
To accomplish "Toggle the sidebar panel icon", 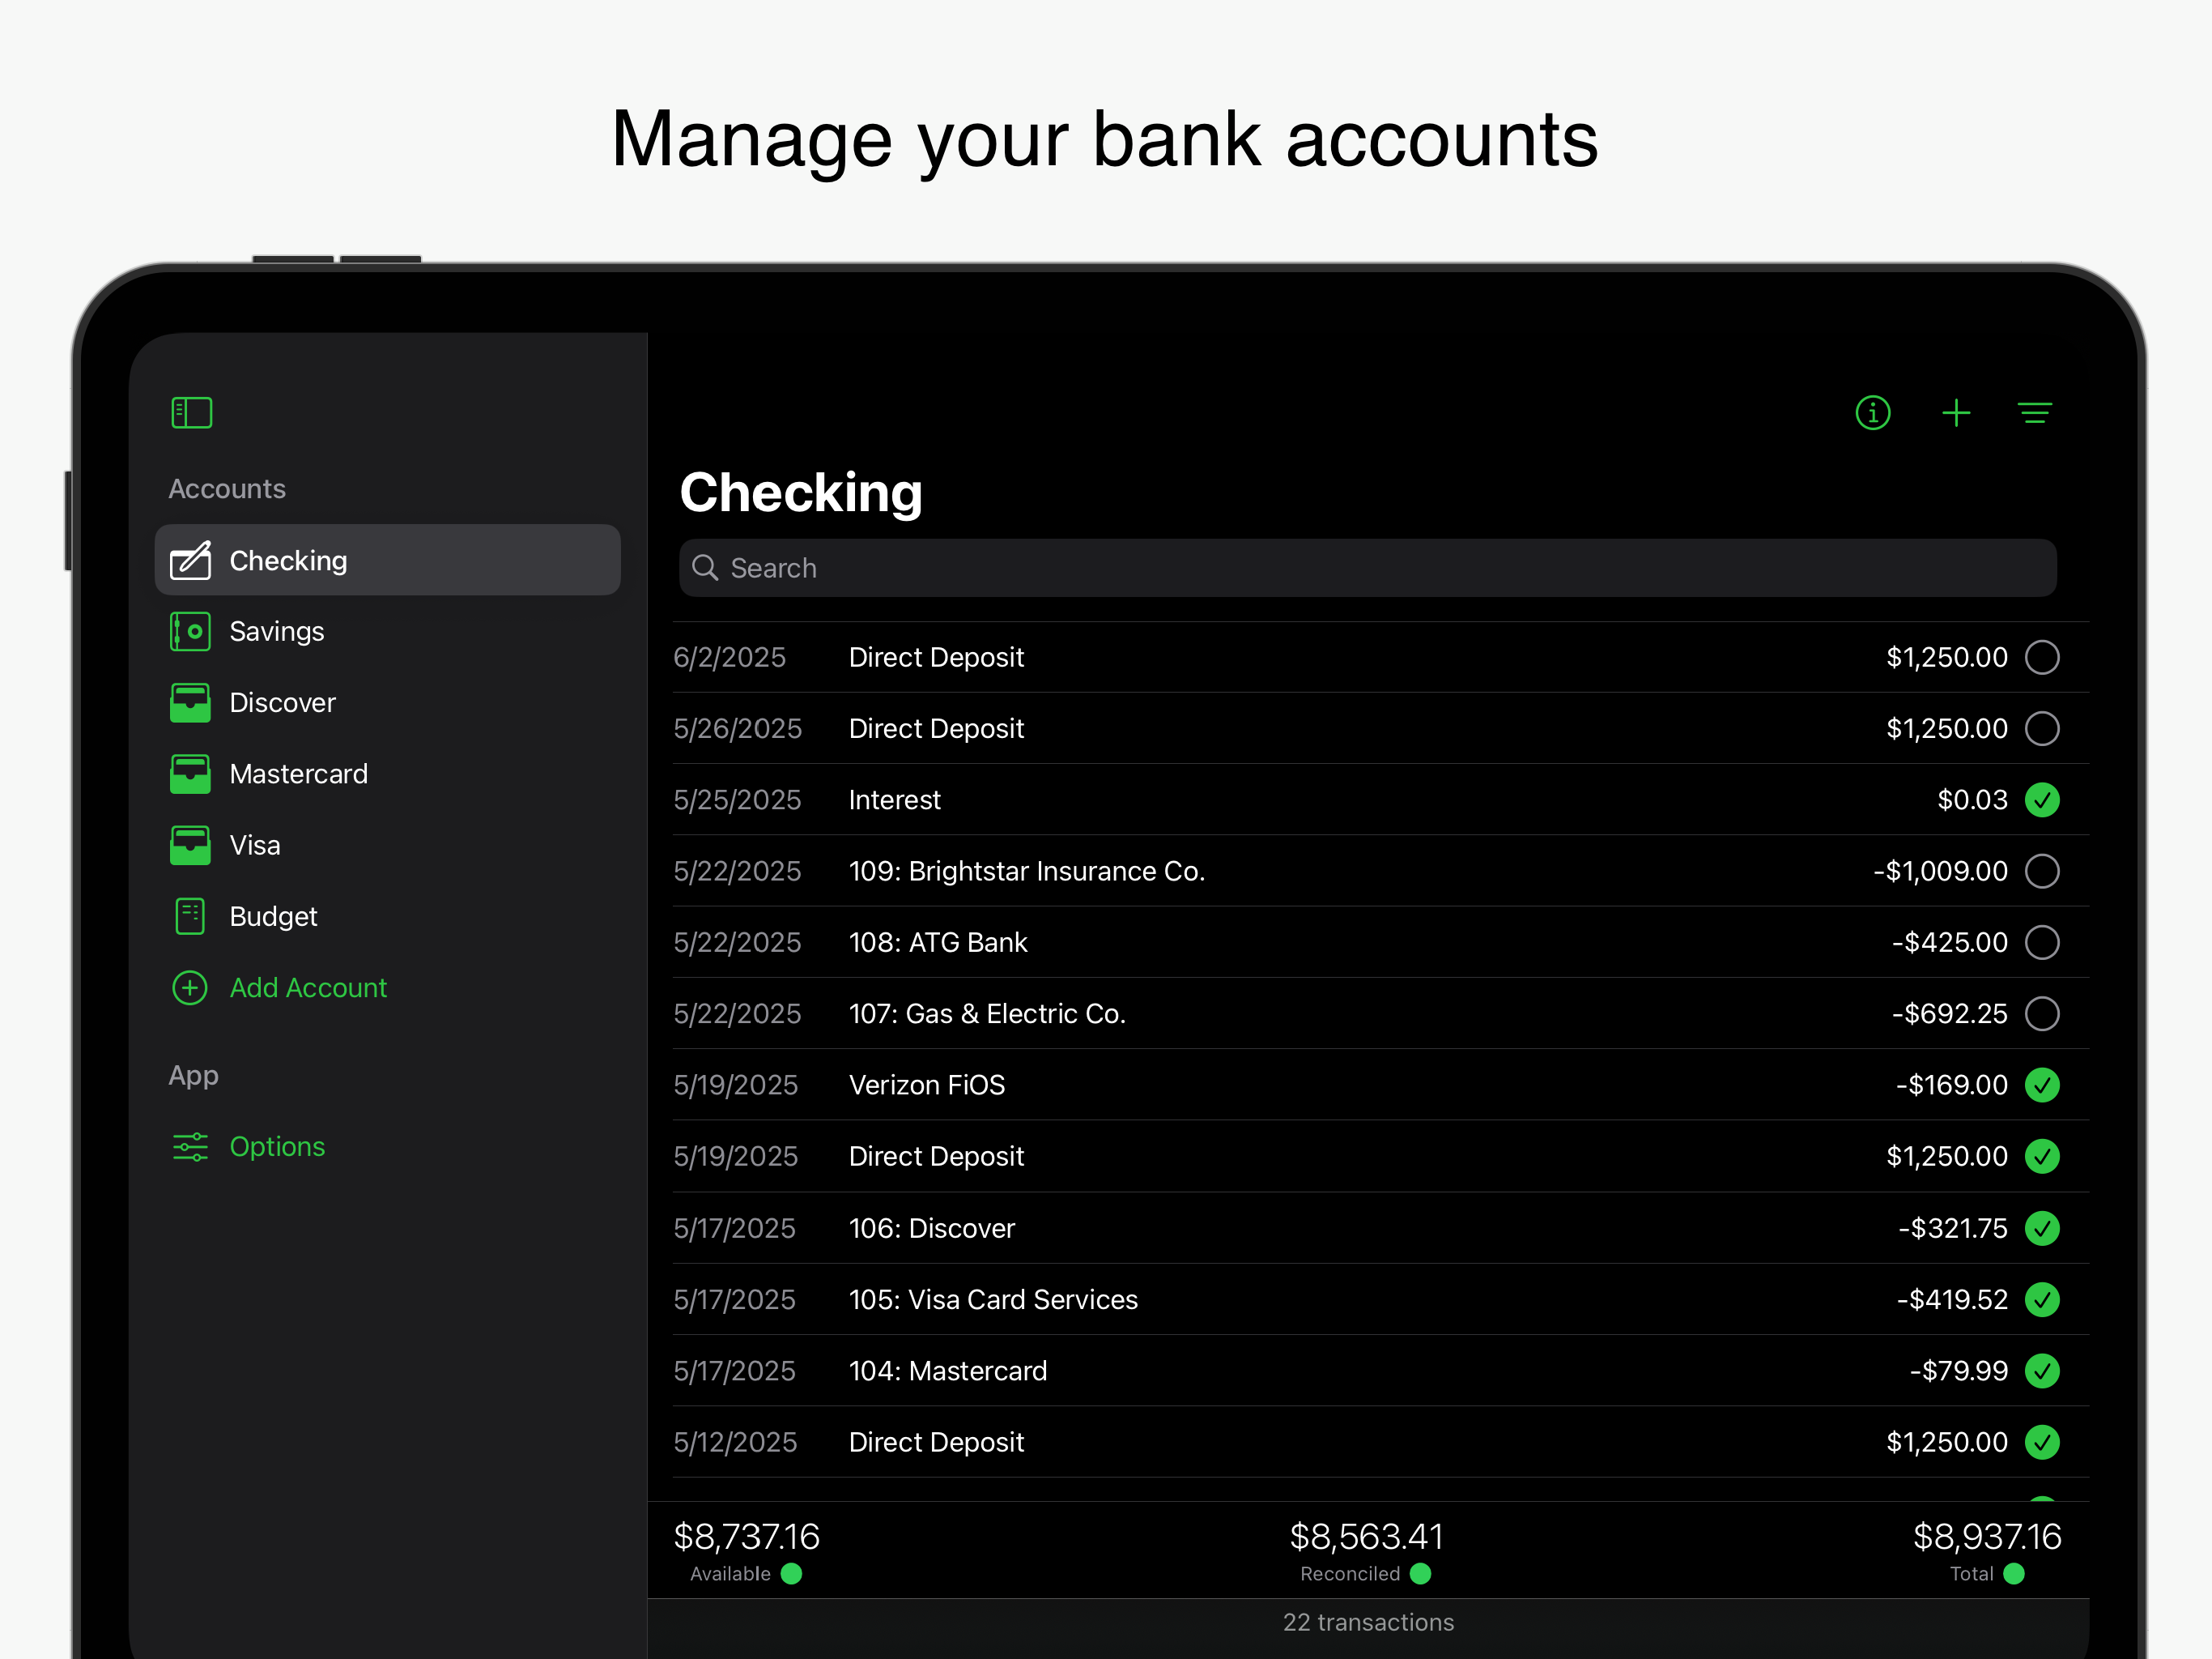I will [x=191, y=412].
